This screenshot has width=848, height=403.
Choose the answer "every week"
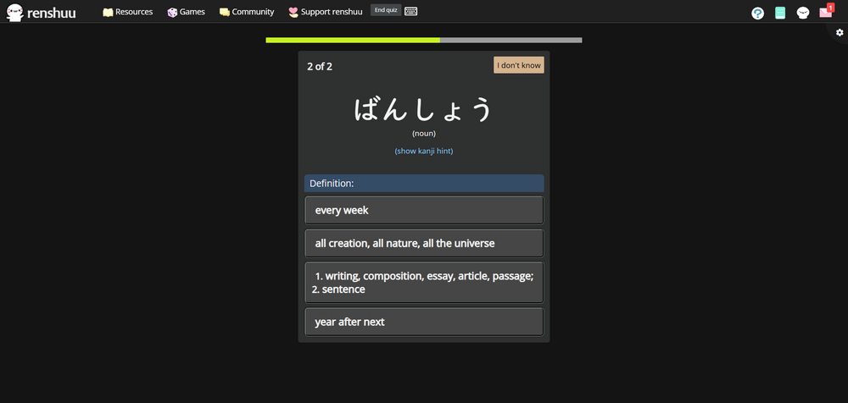424,210
